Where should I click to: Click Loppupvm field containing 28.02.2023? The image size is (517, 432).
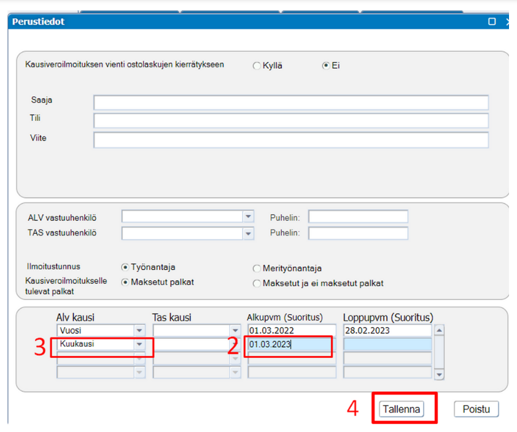point(387,331)
